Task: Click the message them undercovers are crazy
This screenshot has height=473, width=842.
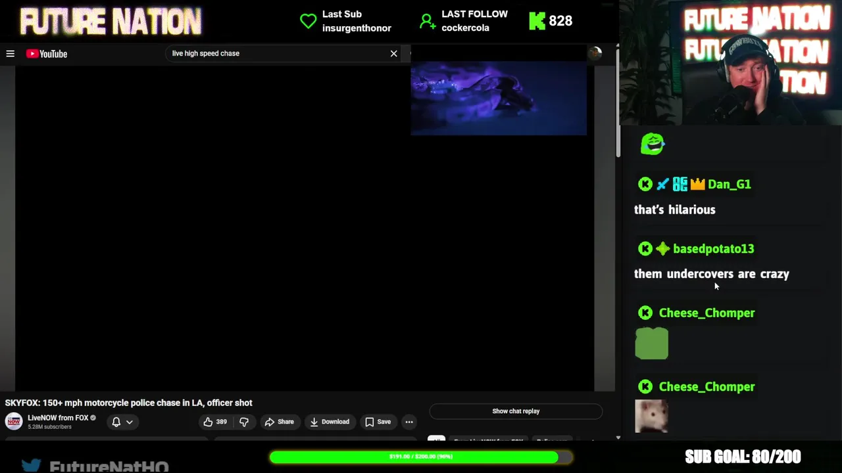Action: click(712, 274)
